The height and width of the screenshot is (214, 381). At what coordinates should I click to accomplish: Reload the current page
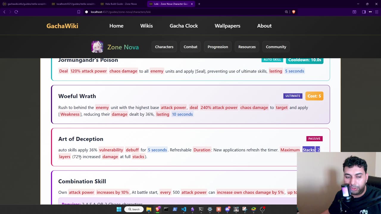click(x=16, y=12)
